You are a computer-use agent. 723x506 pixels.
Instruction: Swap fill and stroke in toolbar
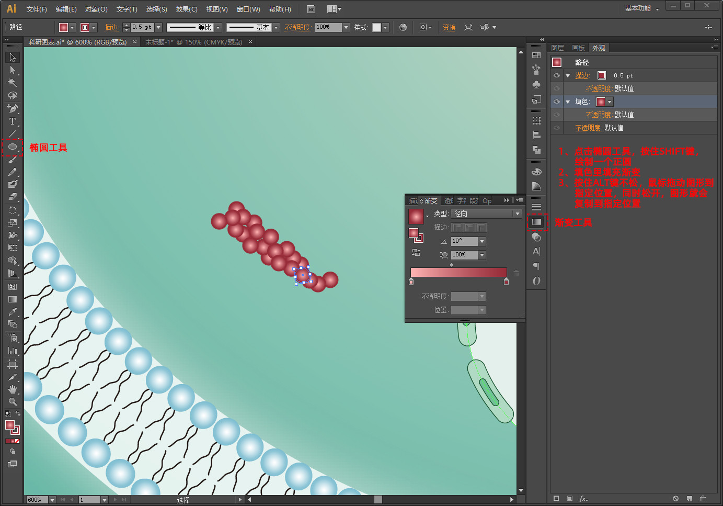18,414
